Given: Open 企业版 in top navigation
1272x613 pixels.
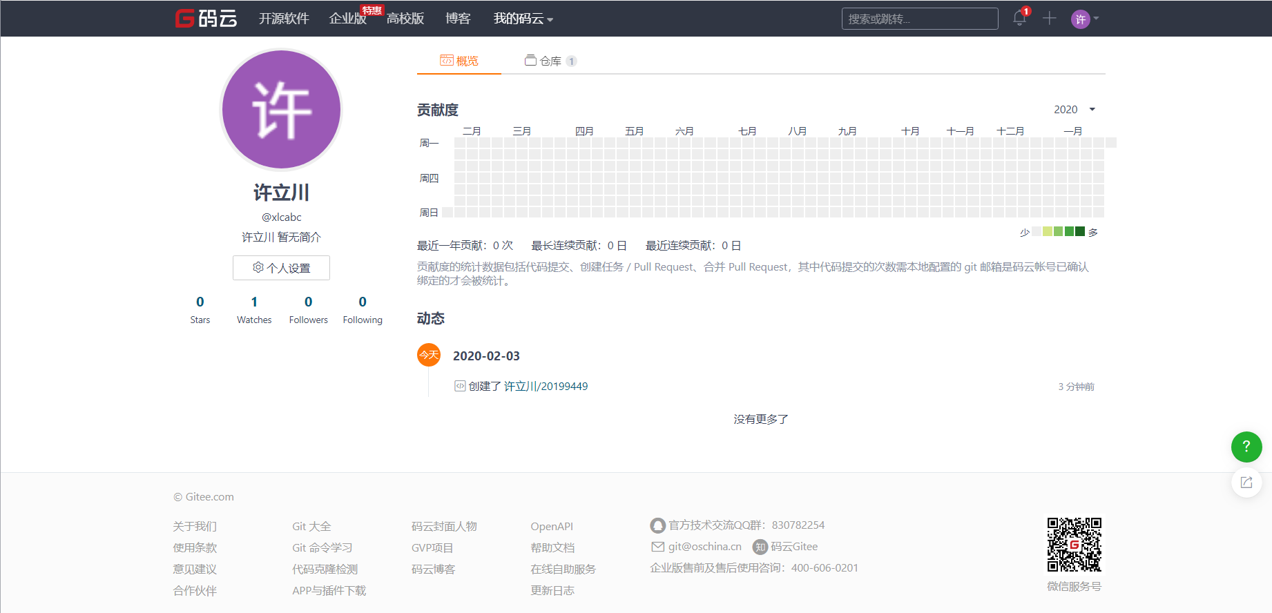Looking at the screenshot, I should point(348,19).
